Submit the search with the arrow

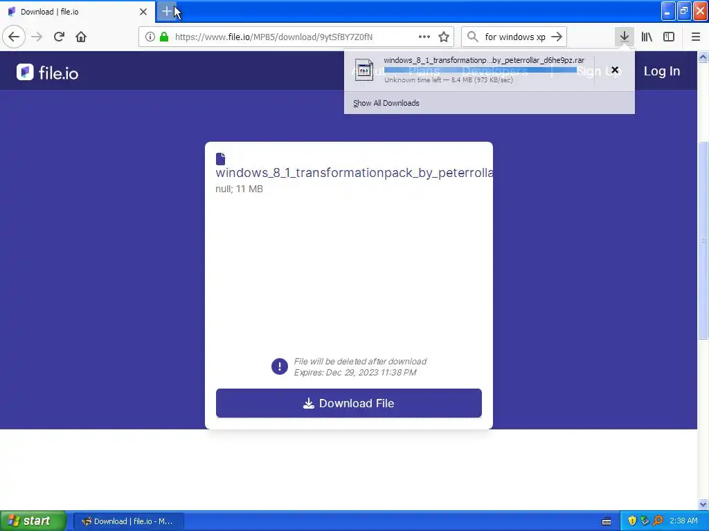point(557,37)
